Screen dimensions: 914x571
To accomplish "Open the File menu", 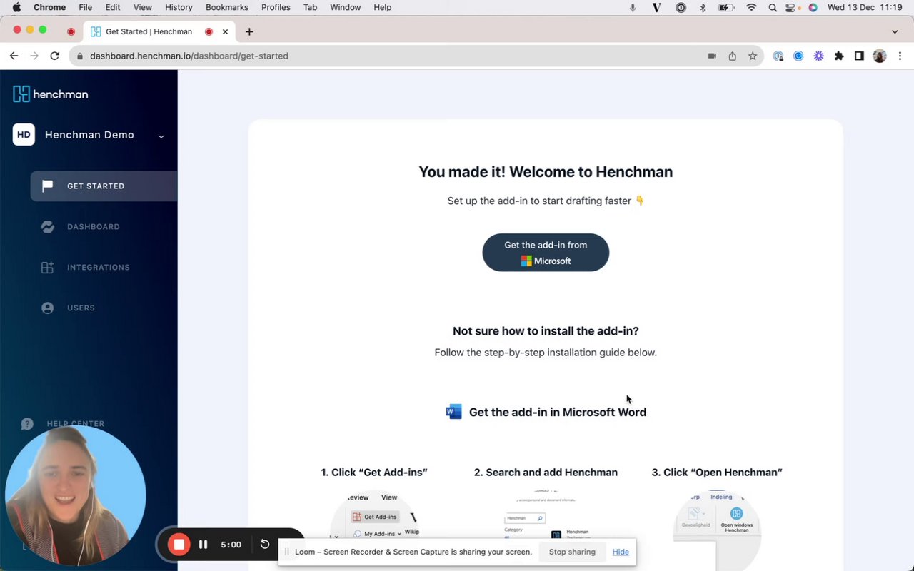I will 85,7.
